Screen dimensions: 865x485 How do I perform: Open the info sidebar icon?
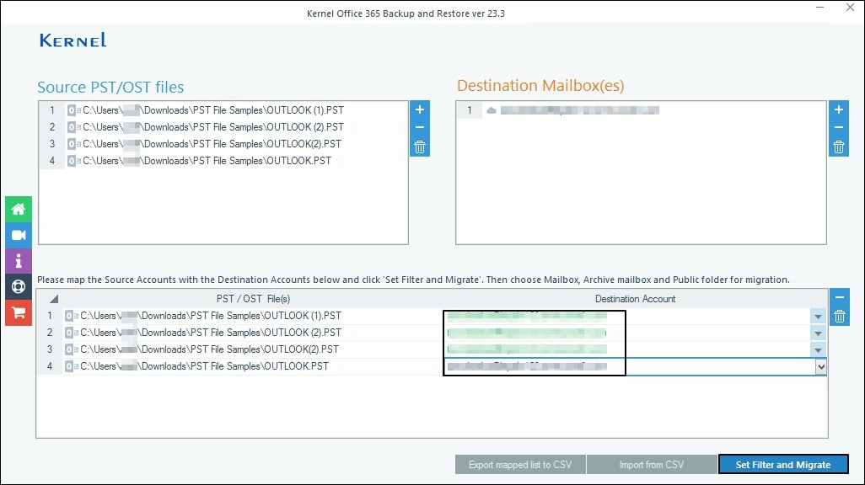click(x=19, y=261)
